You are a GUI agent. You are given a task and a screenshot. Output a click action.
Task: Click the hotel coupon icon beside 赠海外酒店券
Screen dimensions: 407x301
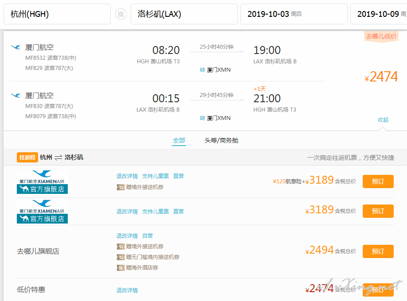click(x=121, y=268)
